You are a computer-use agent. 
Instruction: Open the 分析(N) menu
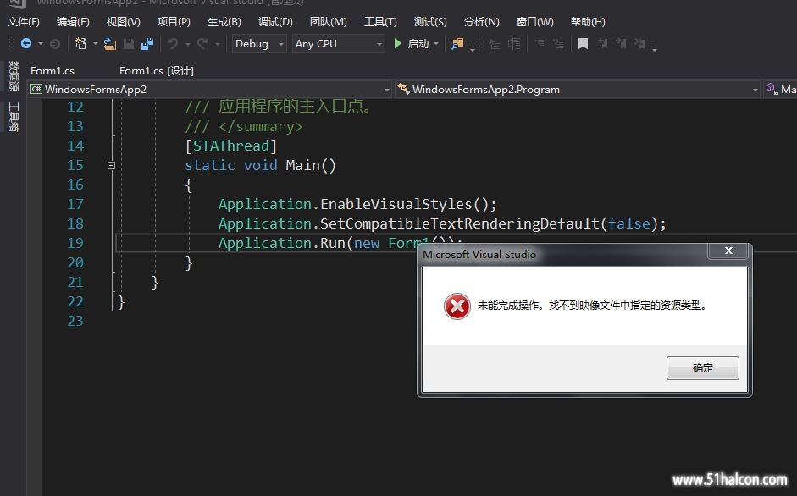coord(481,22)
